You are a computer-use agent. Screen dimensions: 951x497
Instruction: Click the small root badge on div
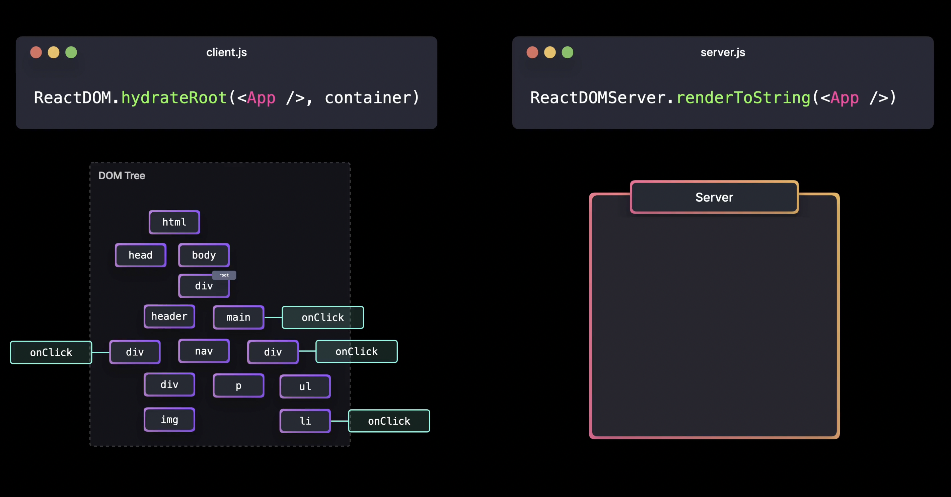point(224,275)
